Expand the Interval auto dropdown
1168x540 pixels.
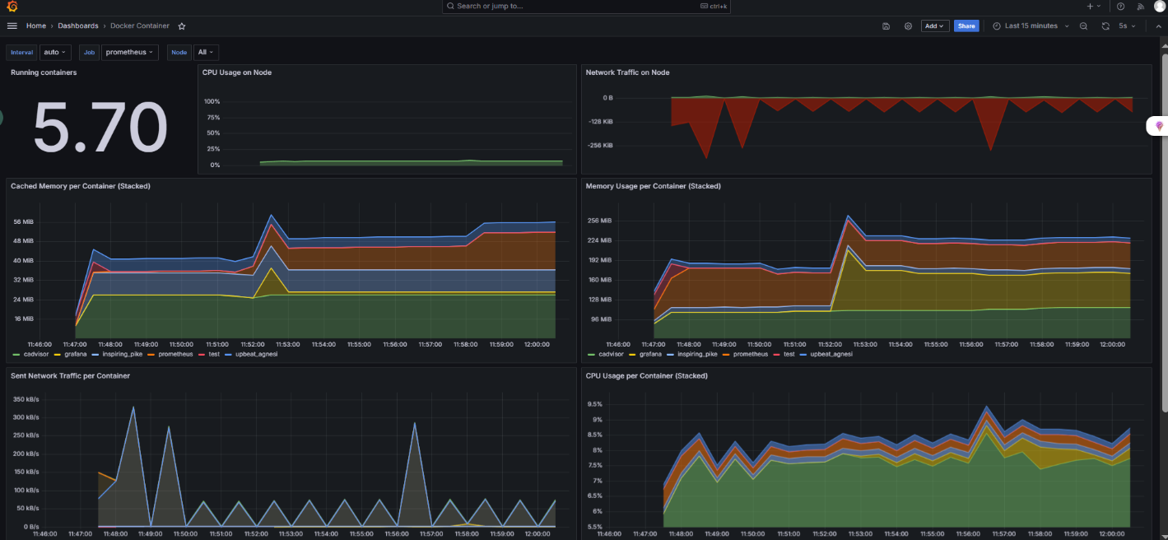click(x=56, y=52)
